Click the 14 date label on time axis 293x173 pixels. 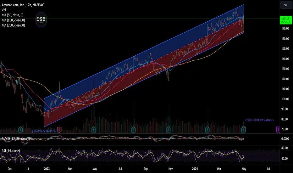27,169
